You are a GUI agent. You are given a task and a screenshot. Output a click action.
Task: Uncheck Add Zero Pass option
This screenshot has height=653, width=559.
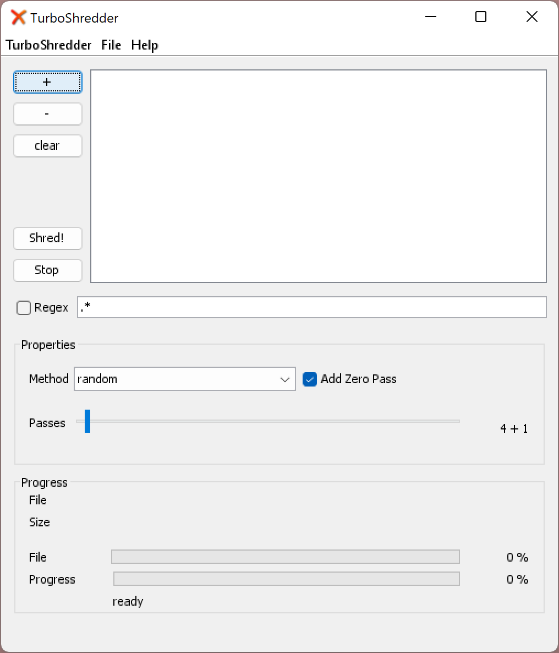click(310, 379)
